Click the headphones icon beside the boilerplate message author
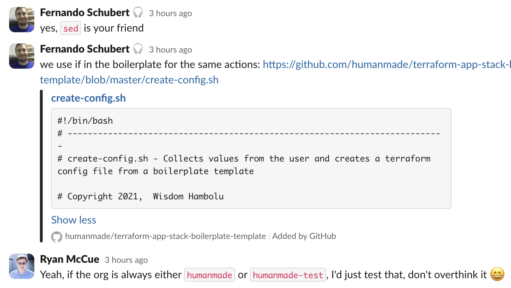 pyautogui.click(x=138, y=49)
